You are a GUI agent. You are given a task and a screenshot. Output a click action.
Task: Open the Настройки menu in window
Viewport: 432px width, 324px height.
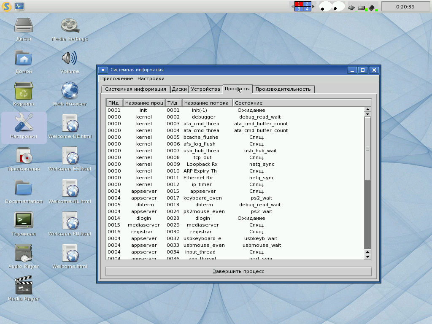151,78
